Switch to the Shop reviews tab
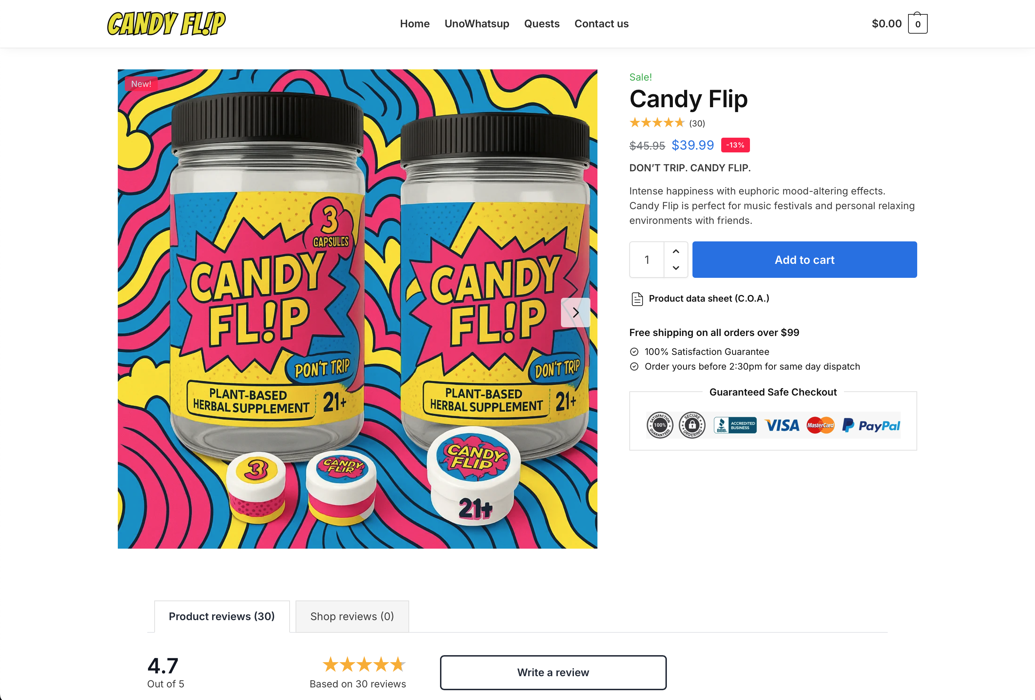 pyautogui.click(x=352, y=616)
